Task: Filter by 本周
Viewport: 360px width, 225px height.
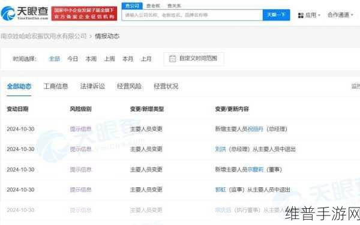Action: coord(91,59)
